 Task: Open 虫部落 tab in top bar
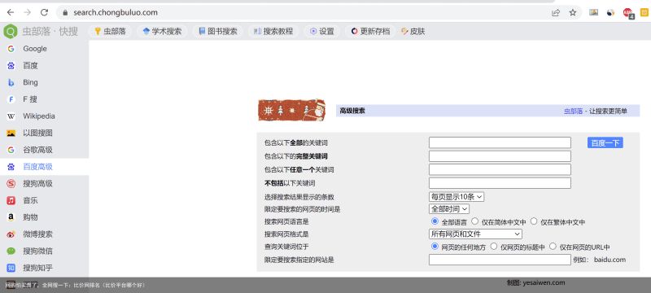[110, 31]
